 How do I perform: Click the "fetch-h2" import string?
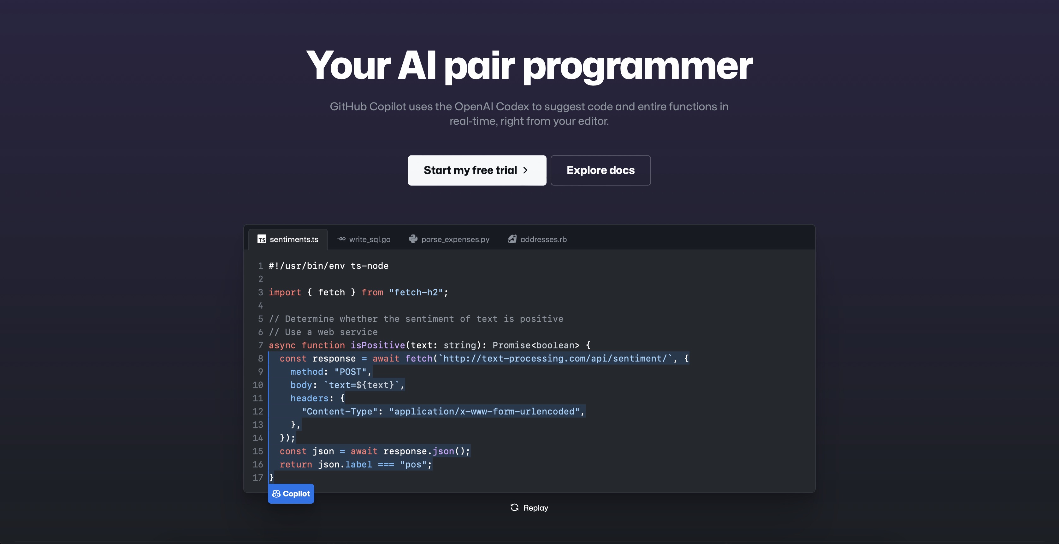point(416,292)
